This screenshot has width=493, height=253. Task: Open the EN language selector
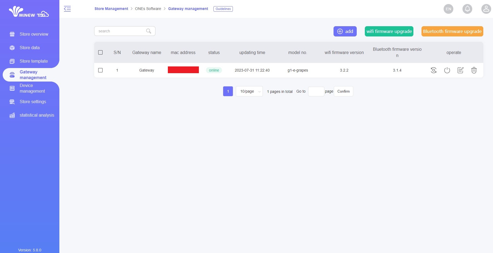448,9
